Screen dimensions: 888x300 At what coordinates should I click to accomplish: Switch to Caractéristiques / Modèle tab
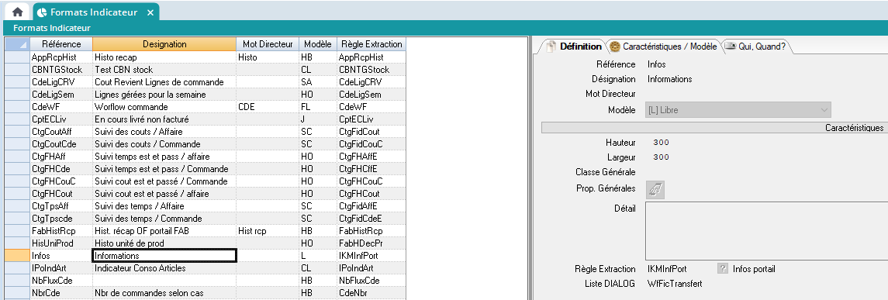coord(664,47)
